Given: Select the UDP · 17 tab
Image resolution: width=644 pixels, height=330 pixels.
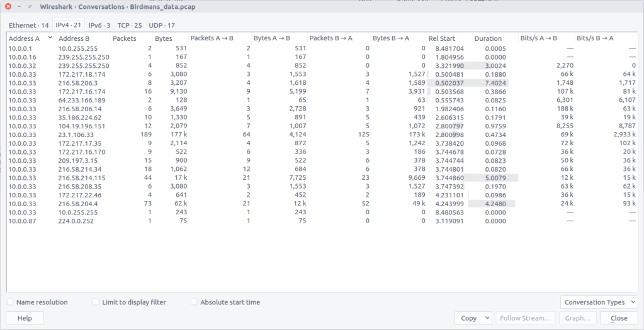Looking at the screenshot, I should (x=162, y=25).
